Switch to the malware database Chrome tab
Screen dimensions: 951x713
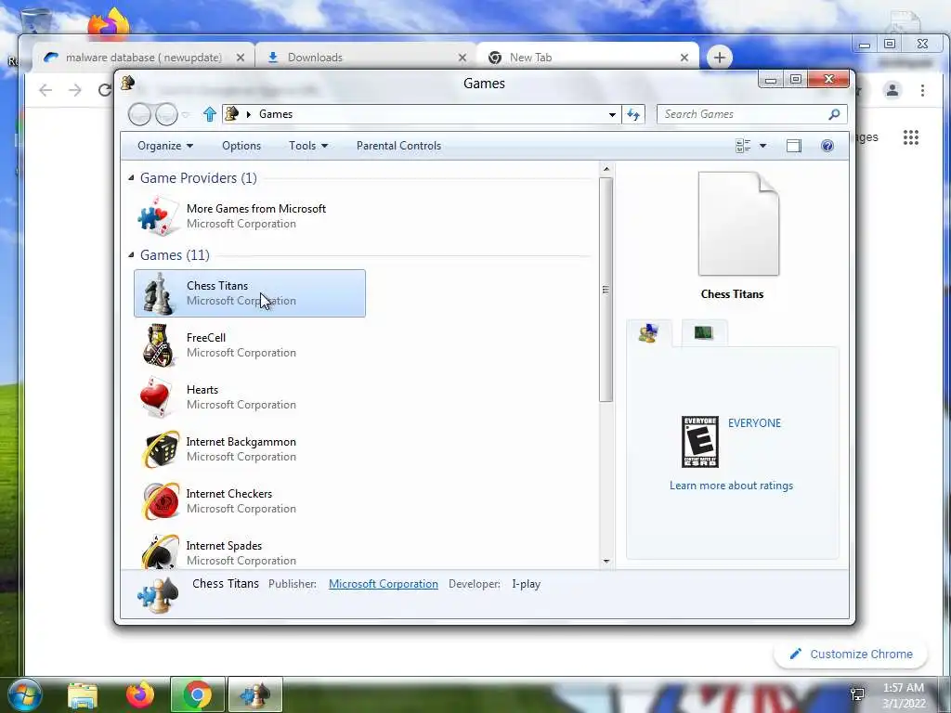pos(143,58)
